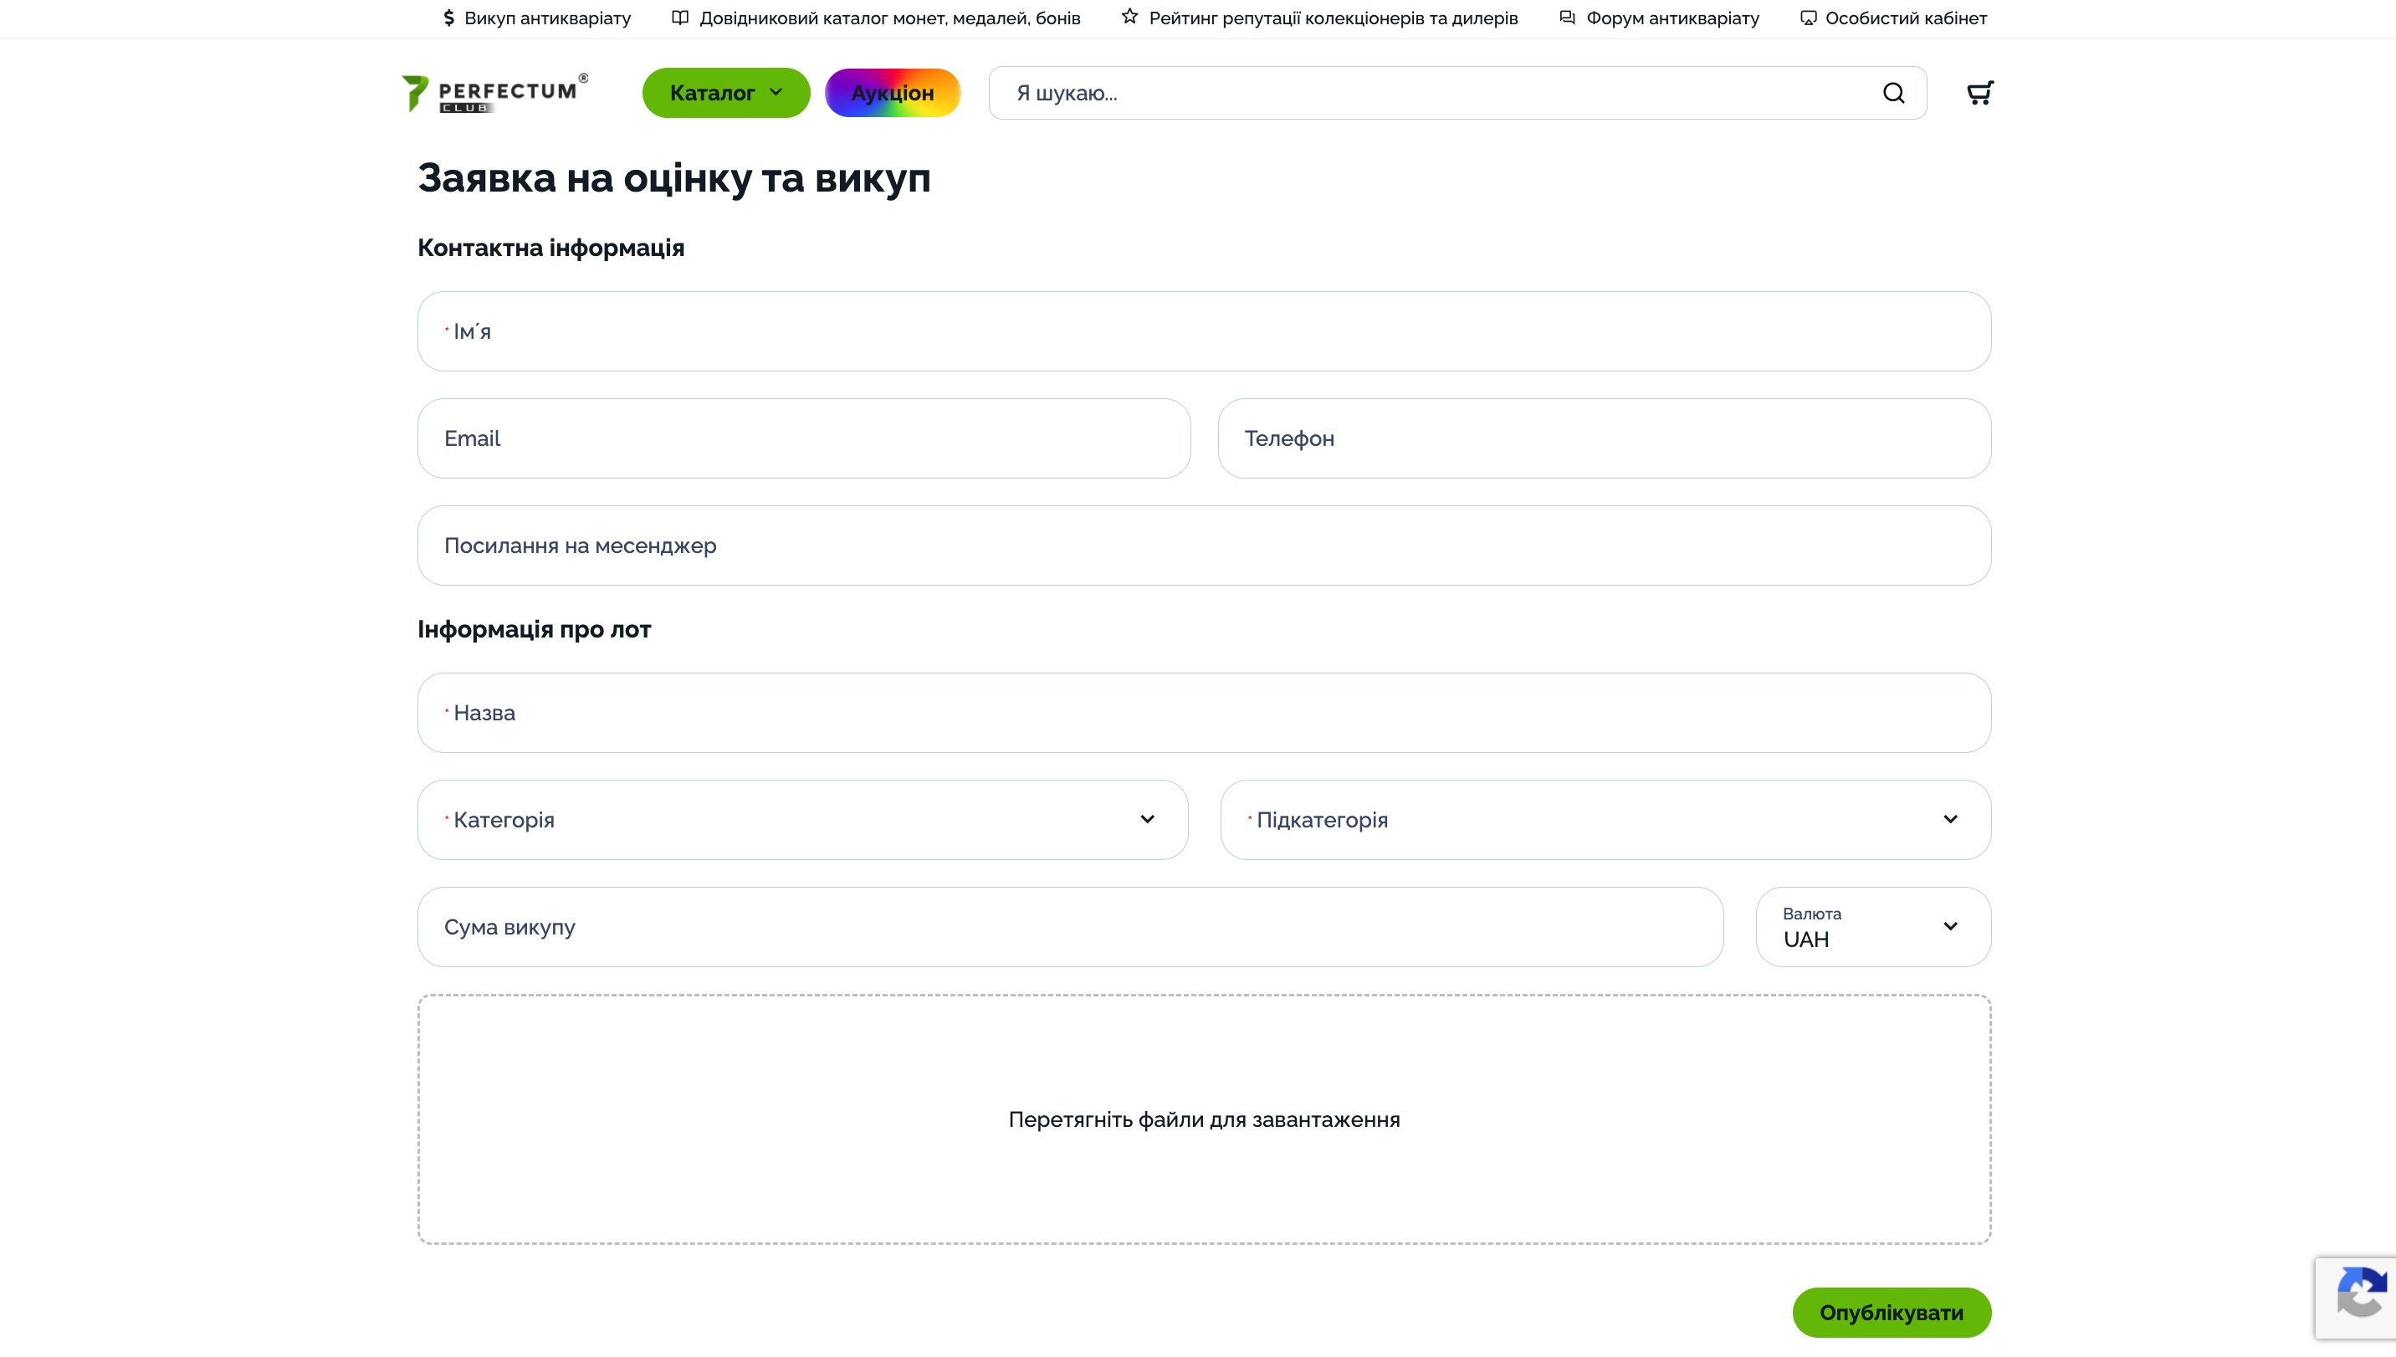
Task: Click the forum chat bubble icon
Action: point(1567,18)
